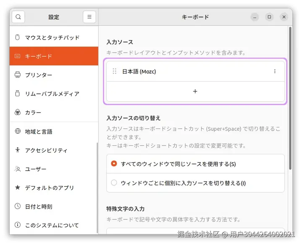The height and width of the screenshot is (245, 302).
Task: Click the mouse icon next to マウスとタッチパッド
Action: [17, 37]
